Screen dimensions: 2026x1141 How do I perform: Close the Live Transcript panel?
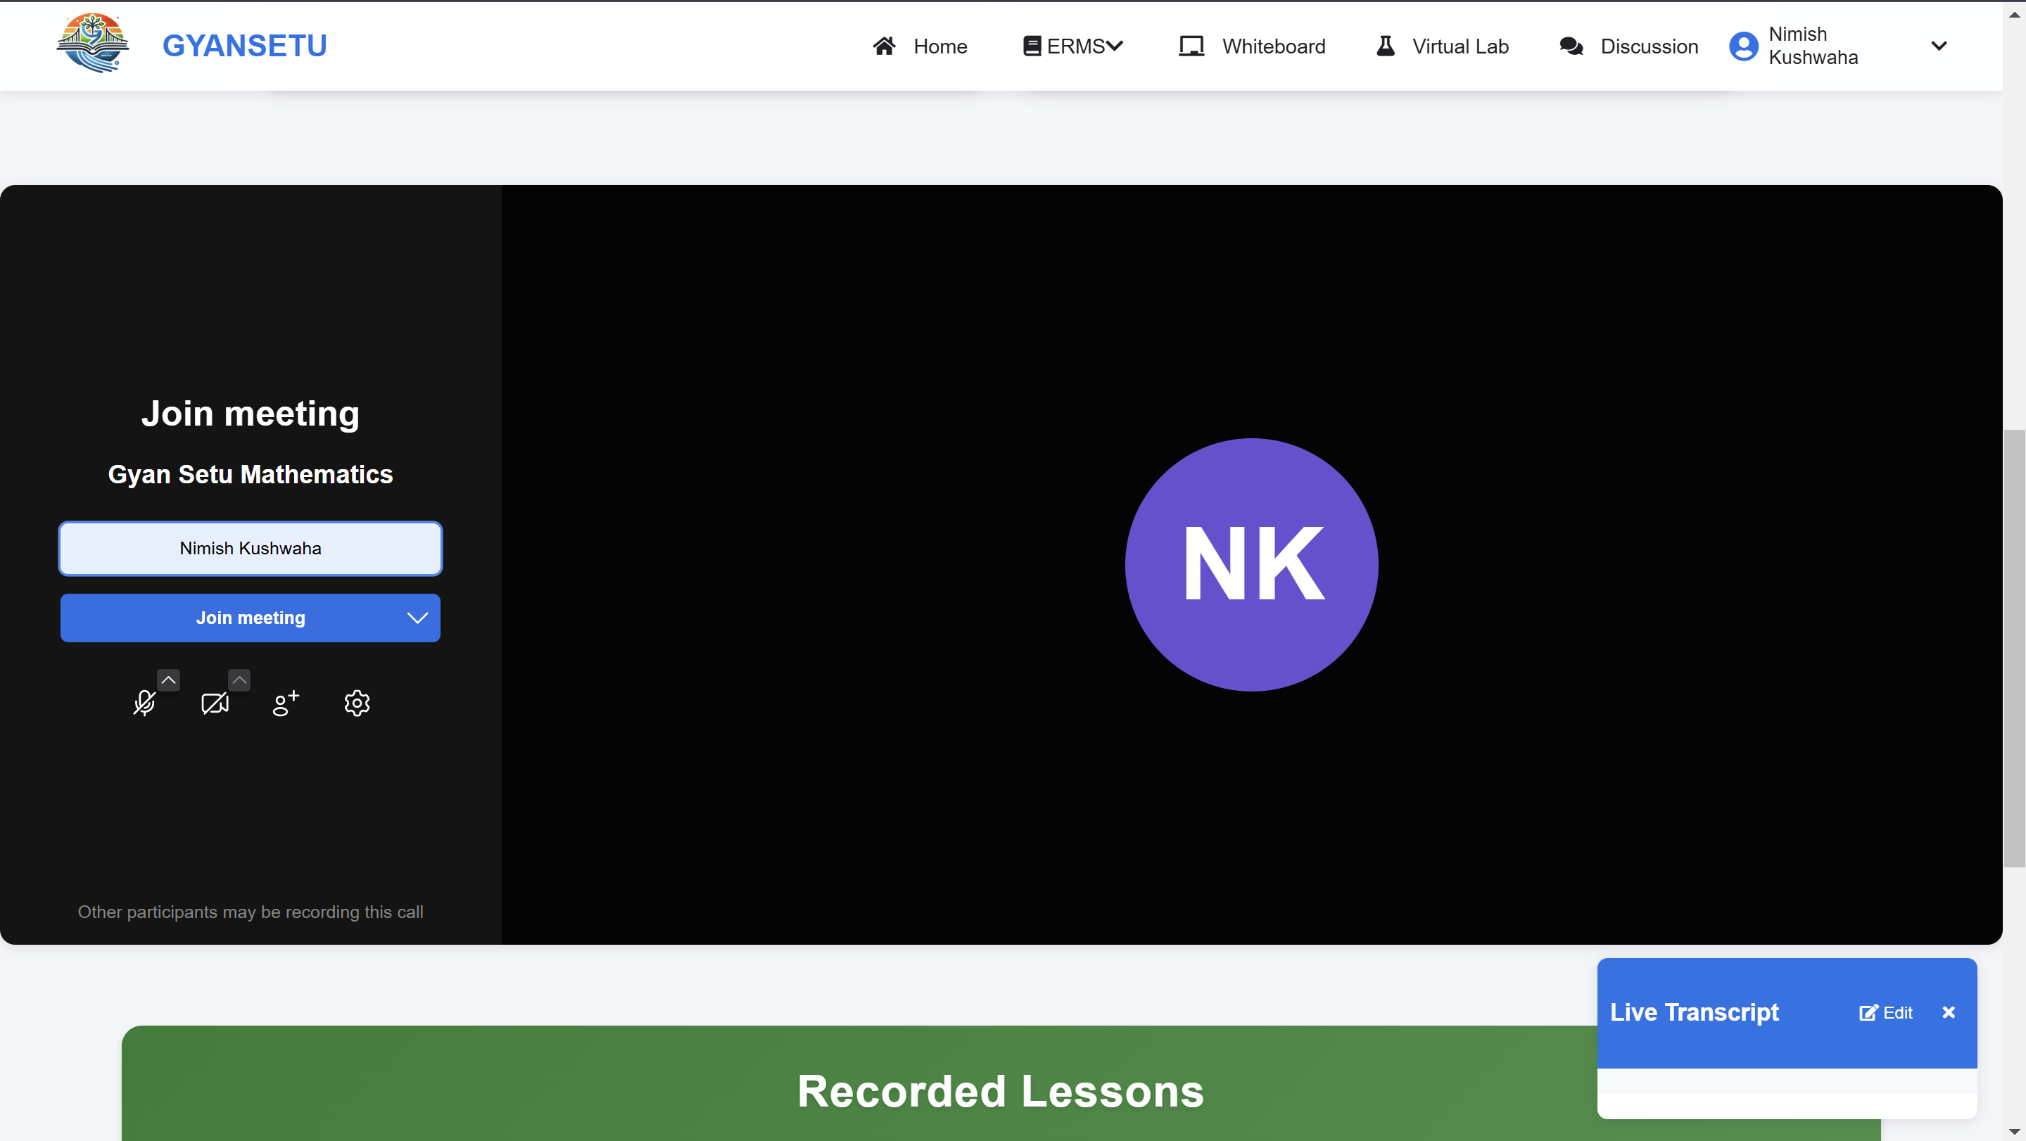click(1948, 1013)
